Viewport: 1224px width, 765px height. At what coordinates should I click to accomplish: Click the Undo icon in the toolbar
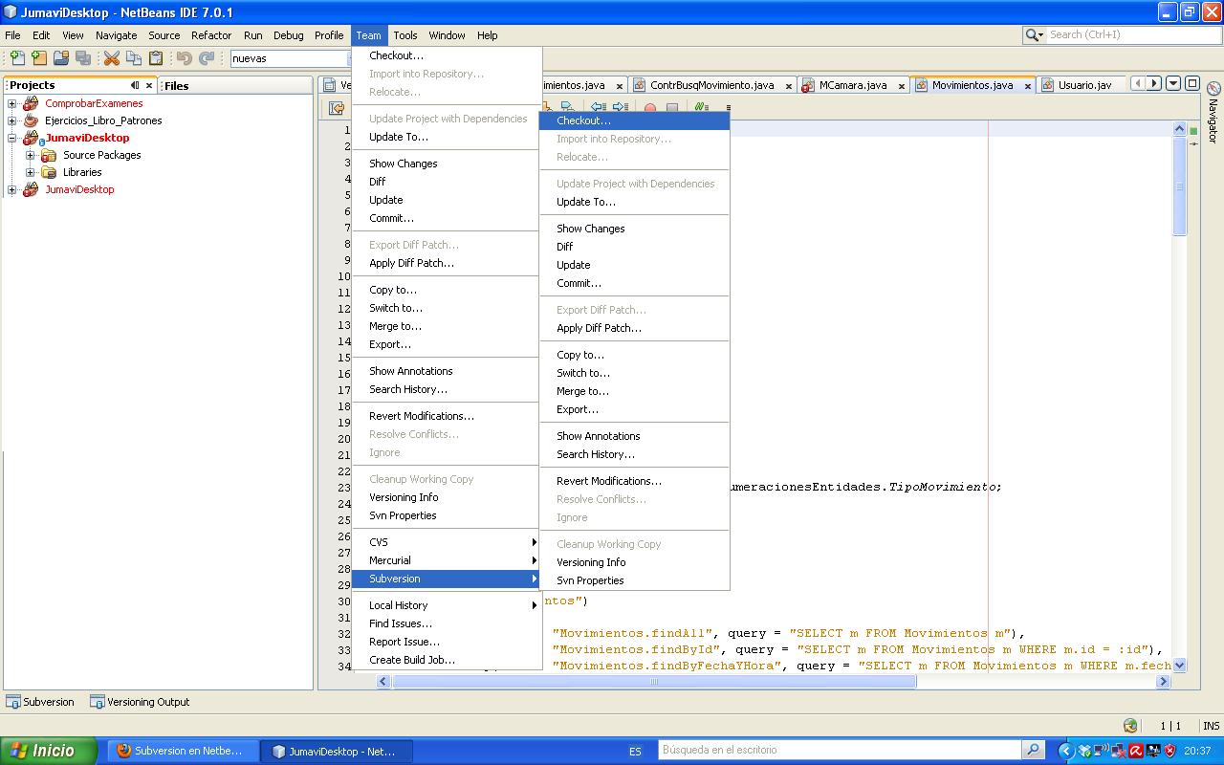[182, 57]
